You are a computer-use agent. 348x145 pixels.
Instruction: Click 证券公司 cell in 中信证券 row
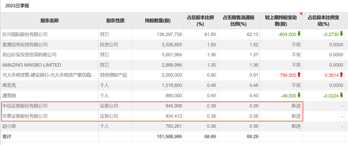109,106
